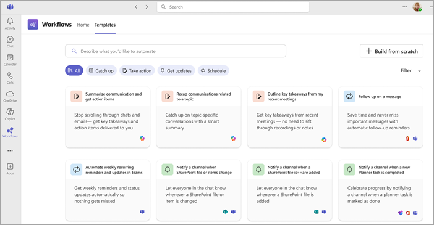Click icon of Summarize communication card
The height and width of the screenshot is (225, 434).
coord(77,96)
